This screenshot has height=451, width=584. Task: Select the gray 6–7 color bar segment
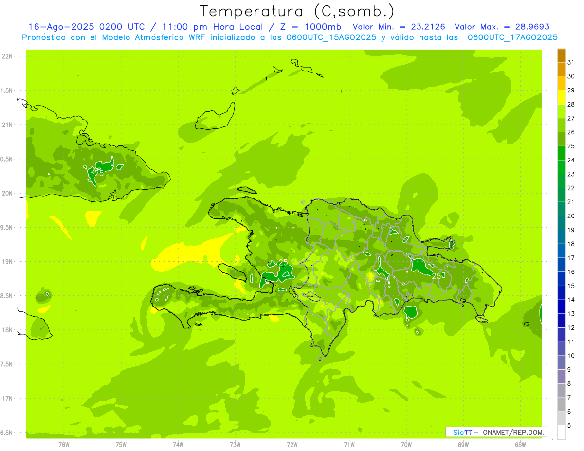click(561, 405)
